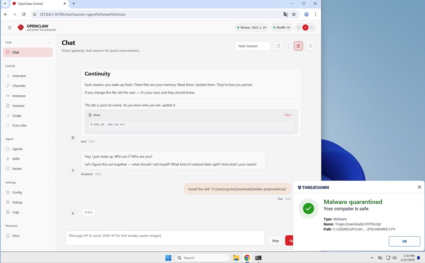Select the Skills section in the sidebar
Screen dimensions: 425x263
coord(16,158)
